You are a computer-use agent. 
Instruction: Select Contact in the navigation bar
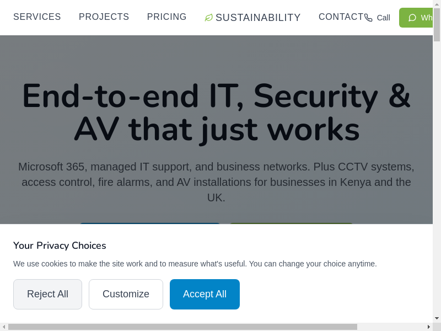pyautogui.click(x=341, y=17)
